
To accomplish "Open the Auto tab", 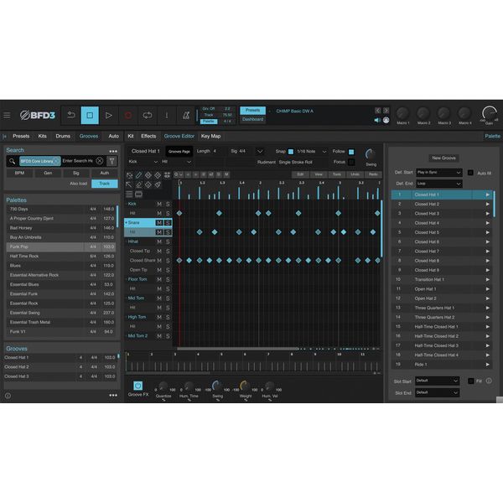I will [x=113, y=137].
